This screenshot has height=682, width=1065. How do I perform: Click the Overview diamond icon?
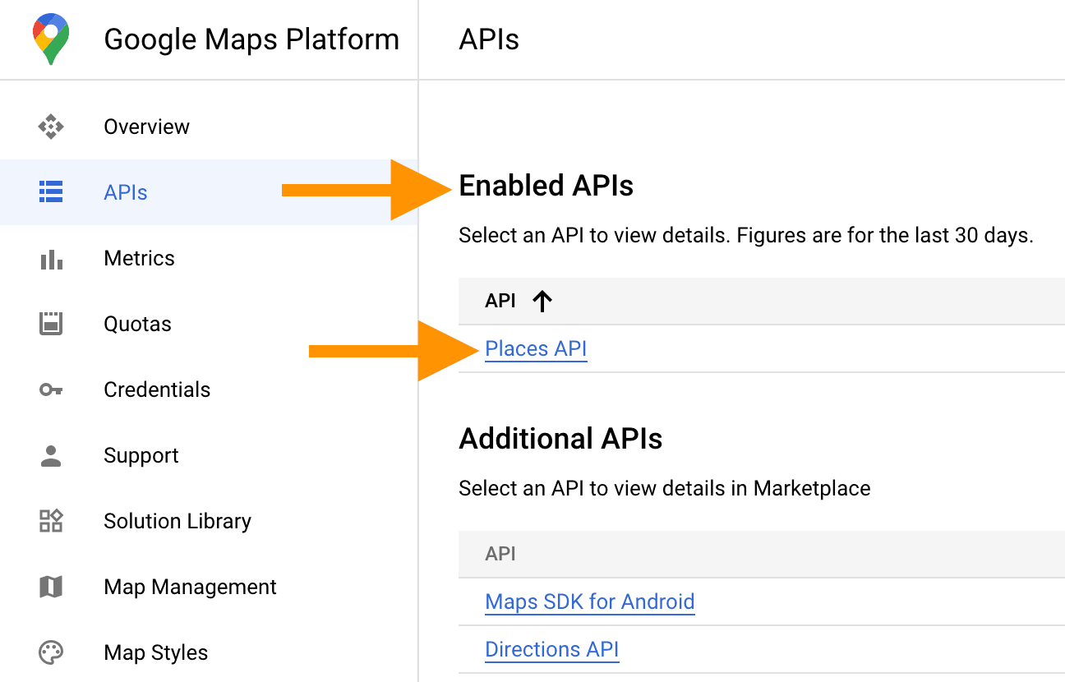(x=51, y=127)
